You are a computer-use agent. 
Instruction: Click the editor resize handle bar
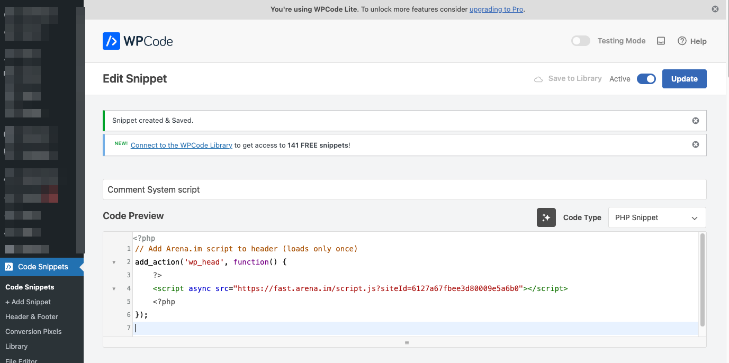click(x=404, y=342)
